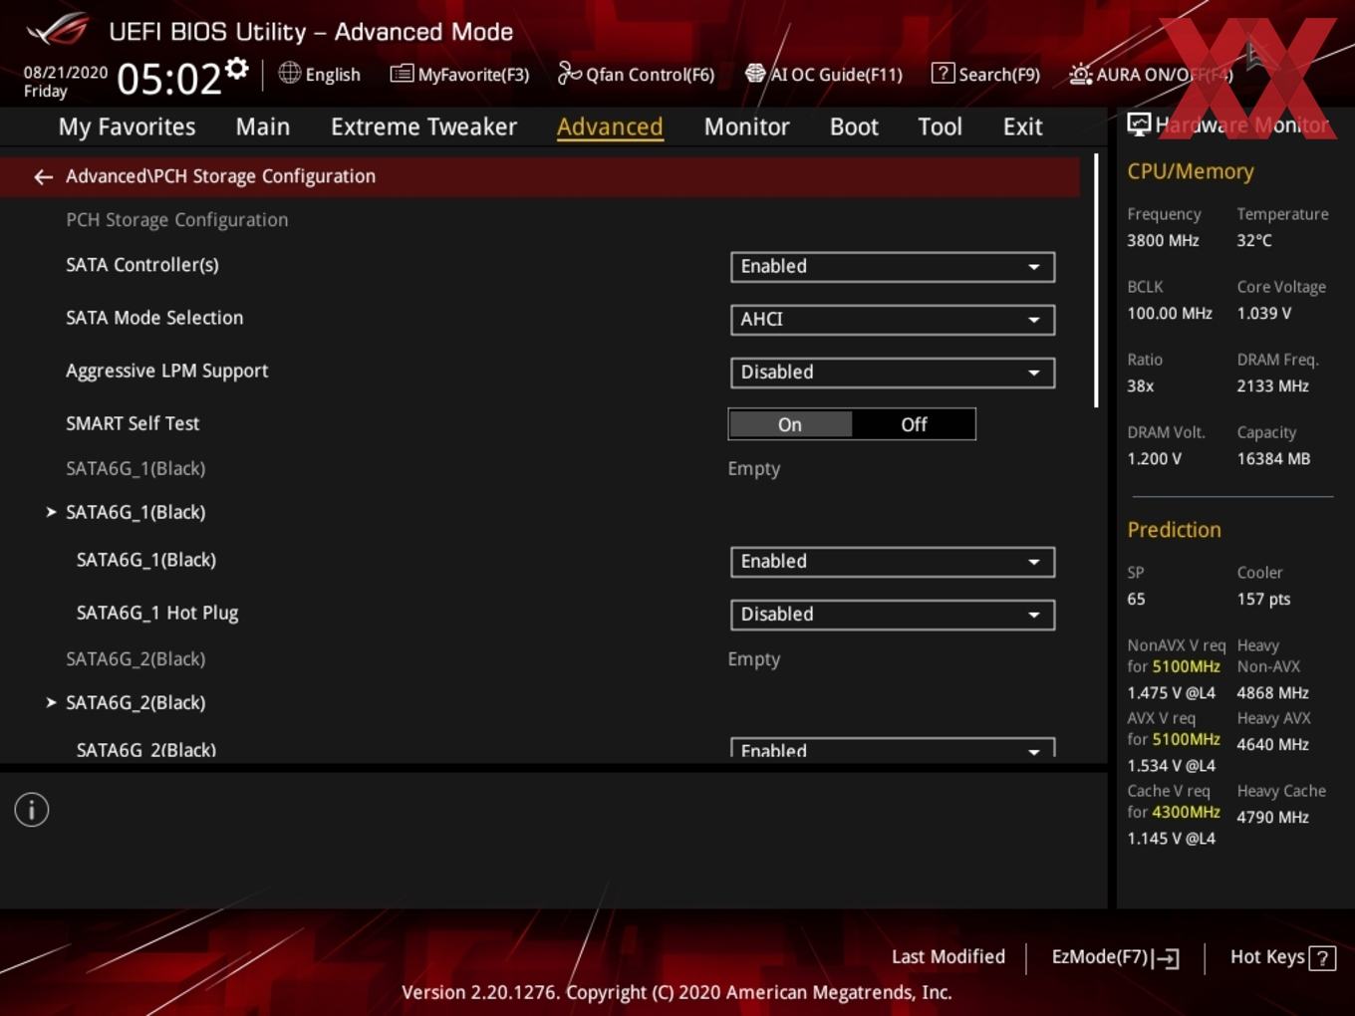This screenshot has width=1355, height=1016.
Task: Click the 4790 MHz Heavy Cache value
Action: click(1273, 817)
